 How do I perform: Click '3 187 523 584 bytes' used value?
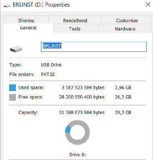point(83,88)
